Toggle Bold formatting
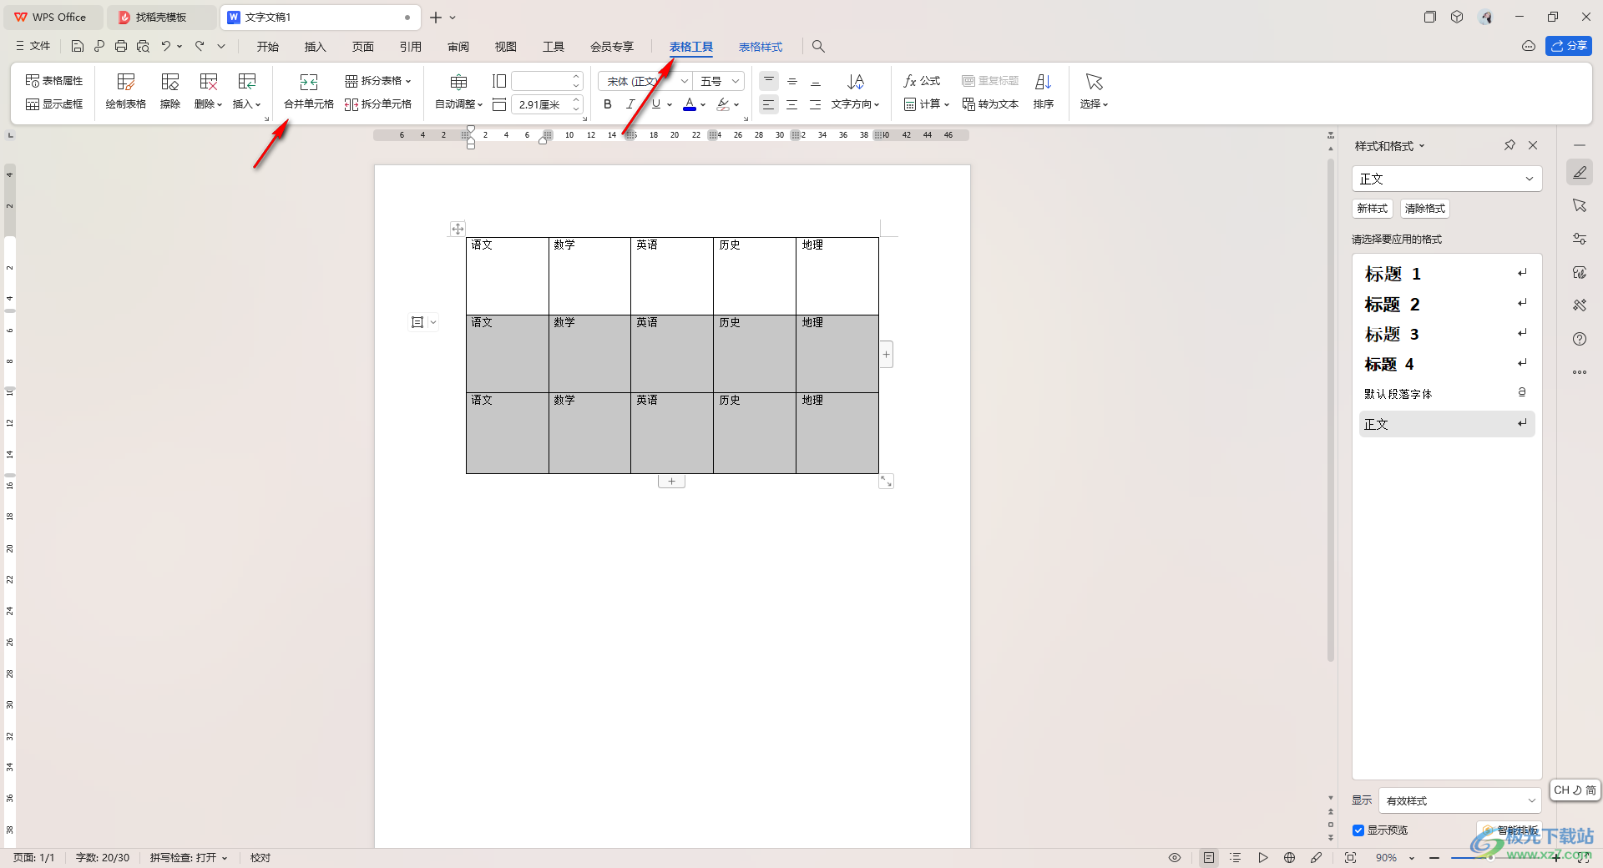The height and width of the screenshot is (868, 1603). (608, 104)
